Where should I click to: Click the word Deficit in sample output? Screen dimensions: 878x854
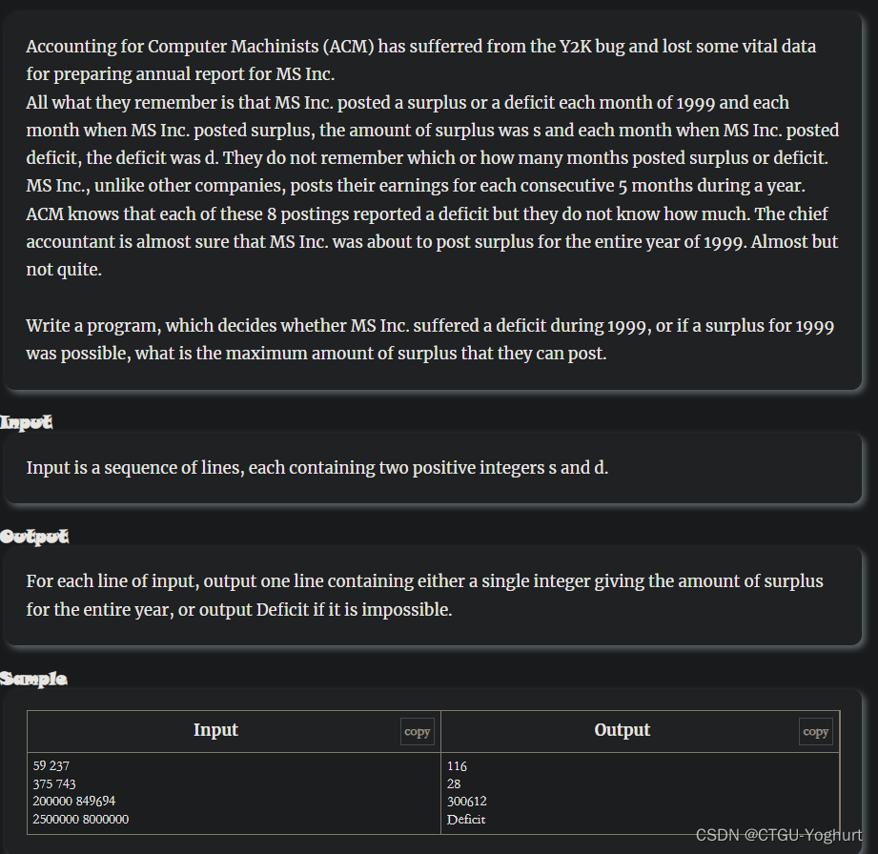(464, 819)
